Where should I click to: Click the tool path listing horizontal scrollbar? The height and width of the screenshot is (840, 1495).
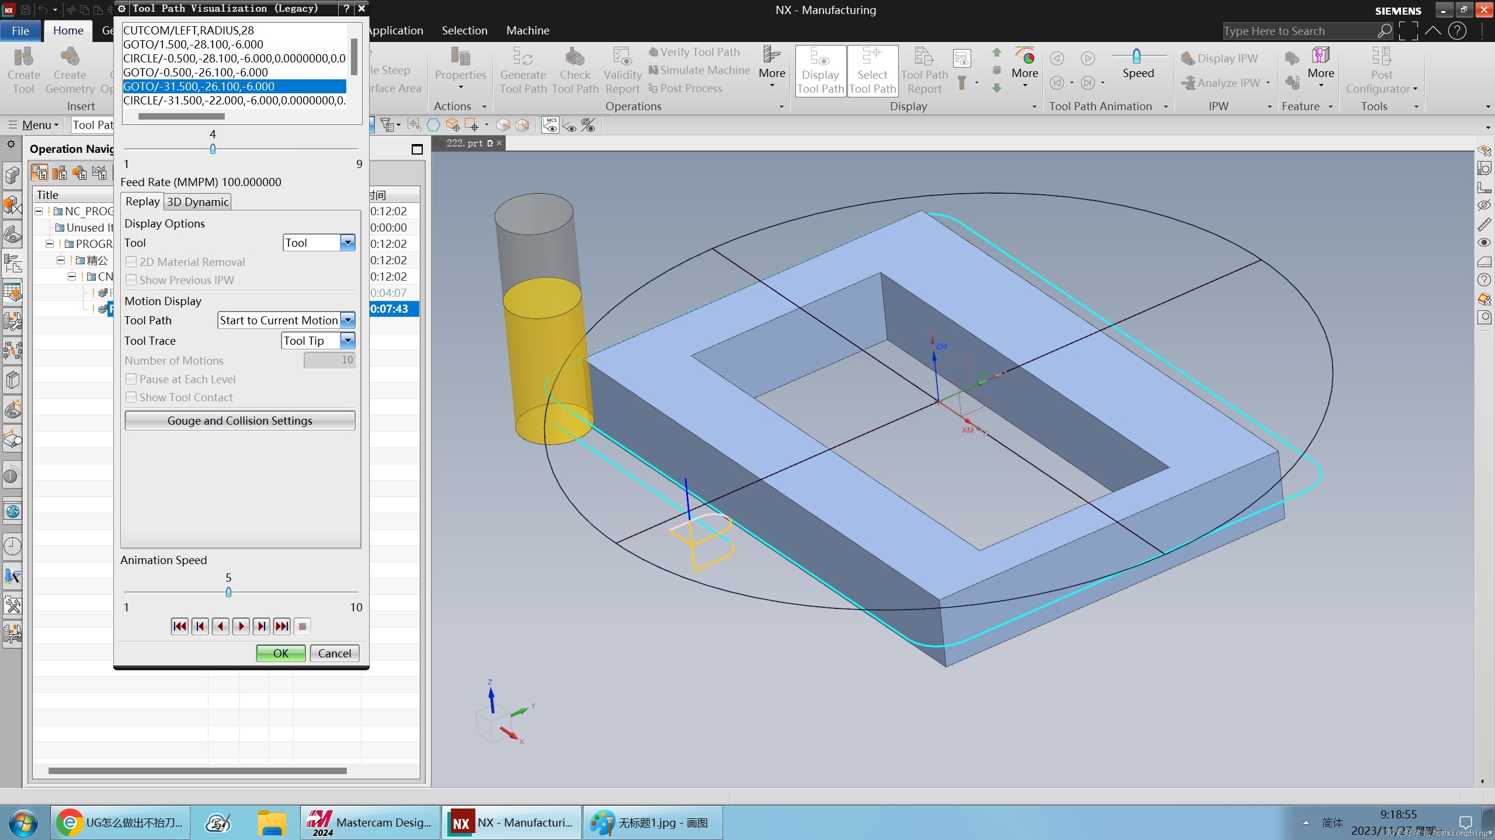click(182, 116)
